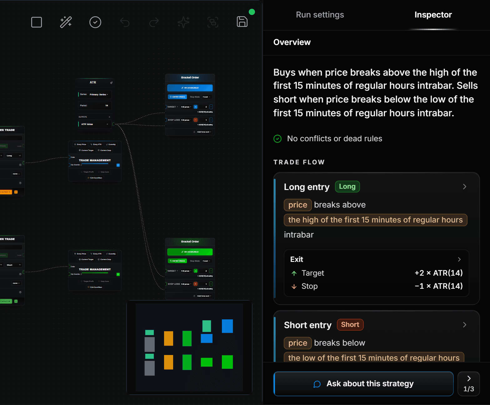Click the sparkle AI icon in toolbar

[x=183, y=22]
